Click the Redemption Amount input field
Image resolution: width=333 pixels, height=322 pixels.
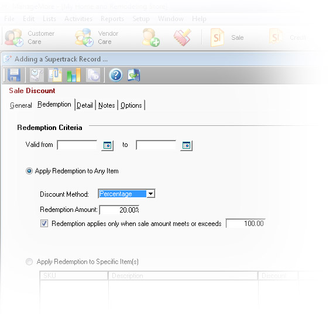pyautogui.click(x=119, y=210)
